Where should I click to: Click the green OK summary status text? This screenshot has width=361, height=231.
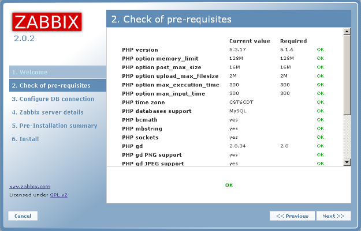[229, 185]
